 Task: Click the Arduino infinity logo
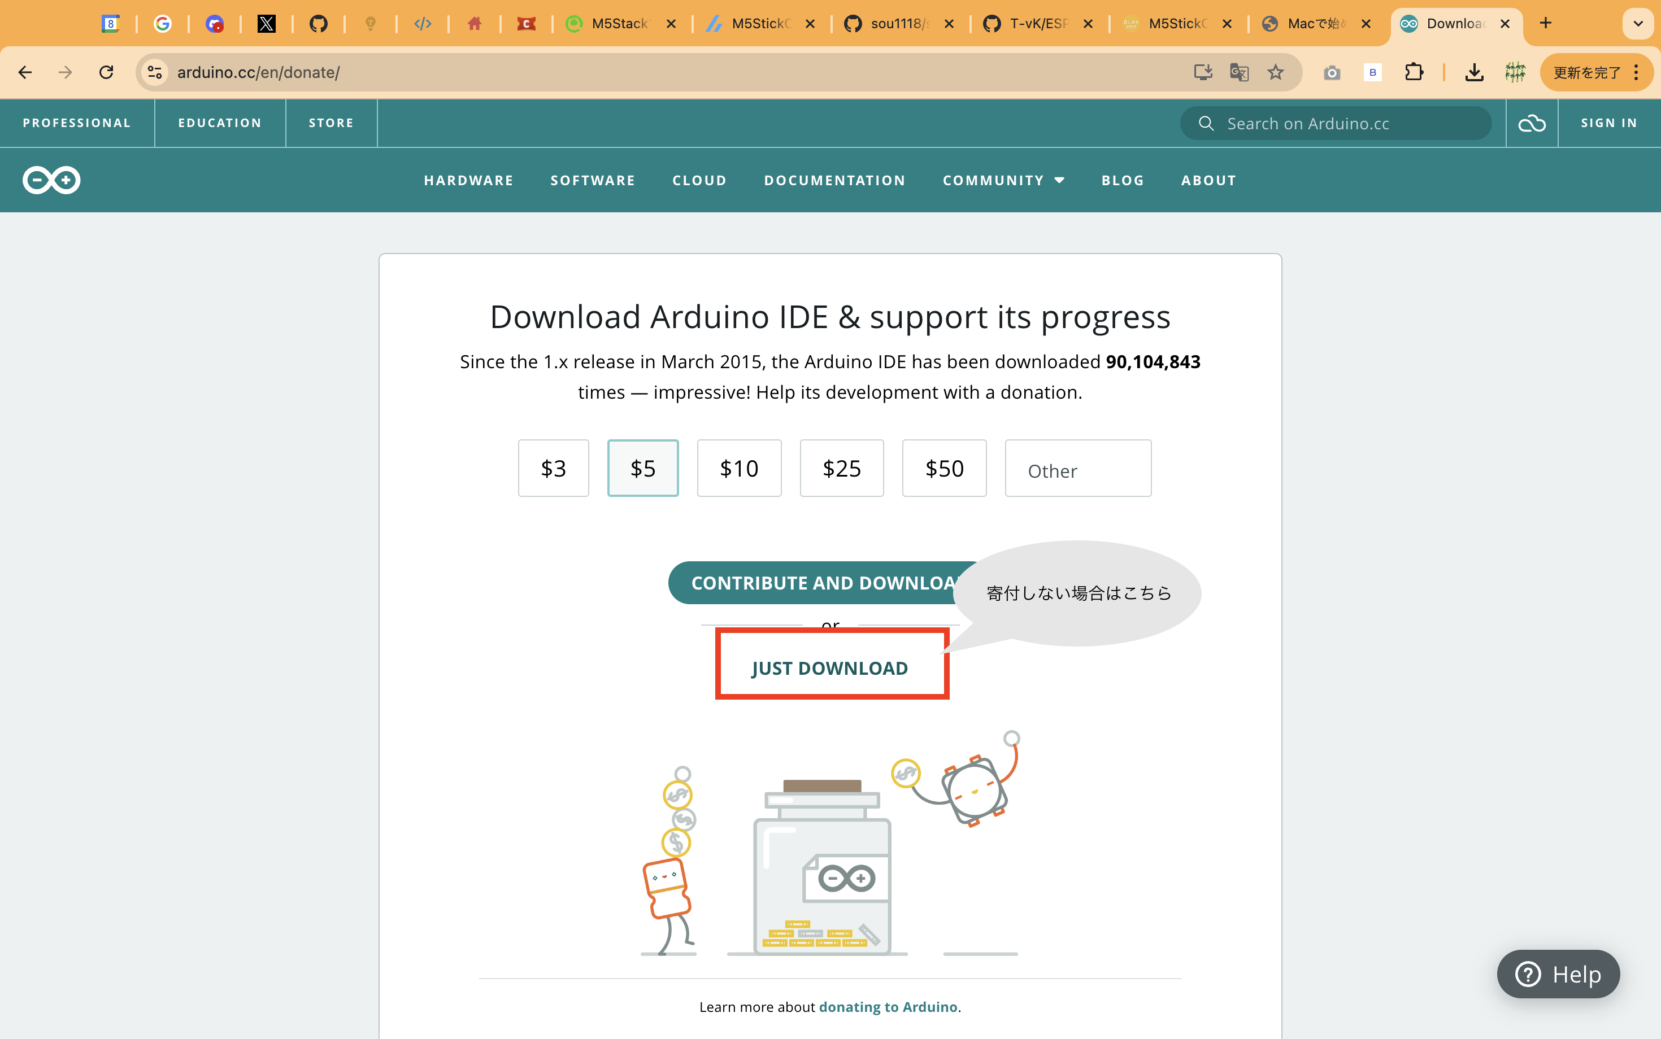click(x=51, y=180)
